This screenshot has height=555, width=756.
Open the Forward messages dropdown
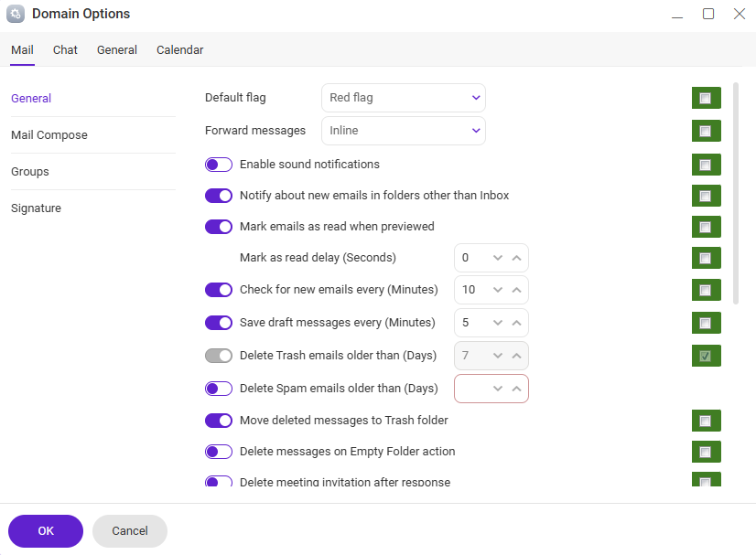point(403,131)
